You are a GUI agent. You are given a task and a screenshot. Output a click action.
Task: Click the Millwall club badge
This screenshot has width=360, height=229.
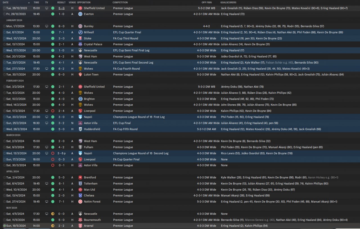[80, 32]
